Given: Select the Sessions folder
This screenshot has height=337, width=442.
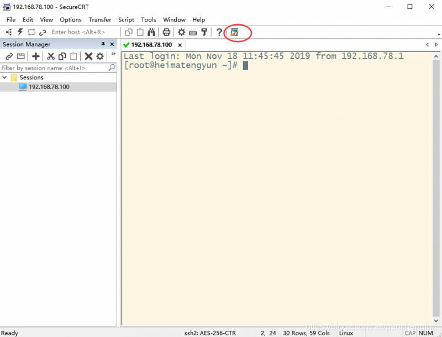Looking at the screenshot, I should [x=31, y=77].
